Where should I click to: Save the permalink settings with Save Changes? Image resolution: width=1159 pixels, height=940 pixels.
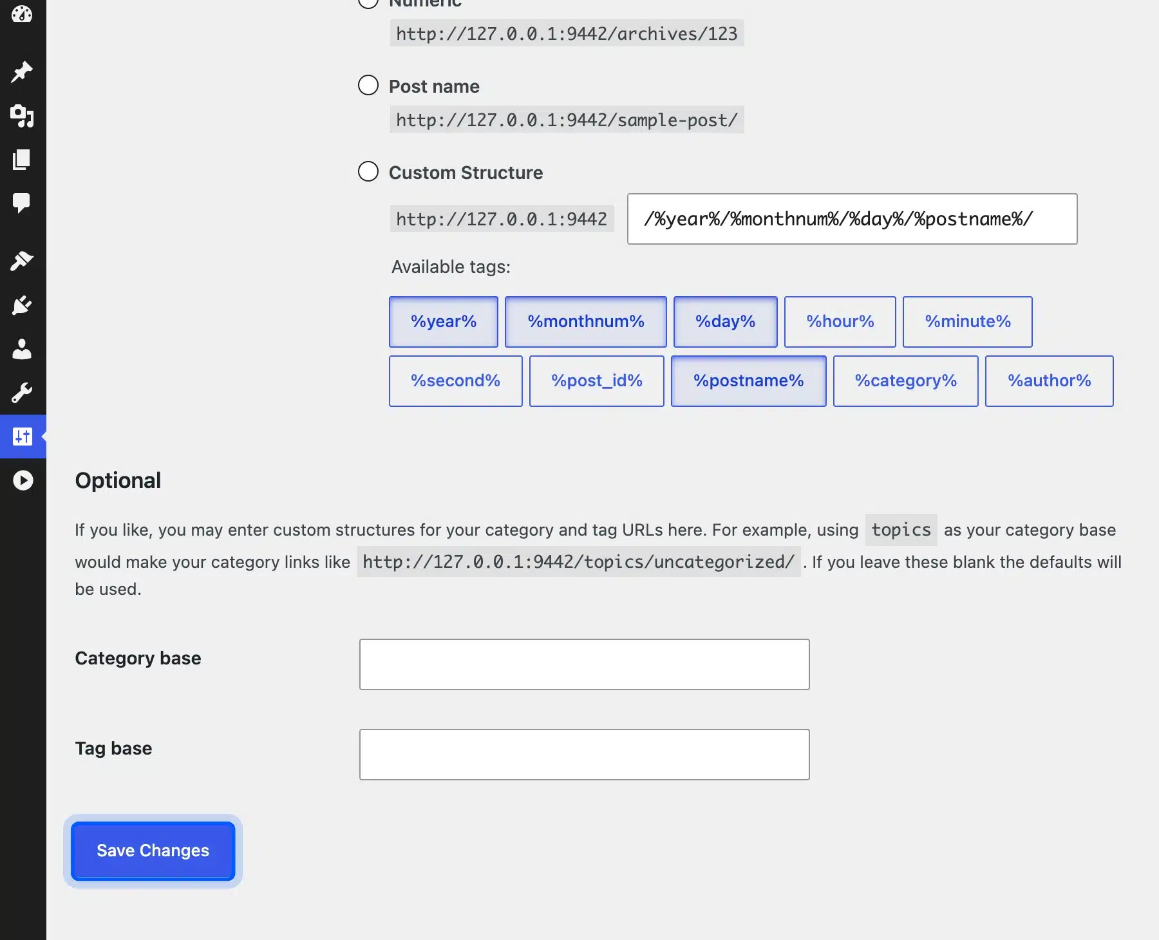point(153,851)
